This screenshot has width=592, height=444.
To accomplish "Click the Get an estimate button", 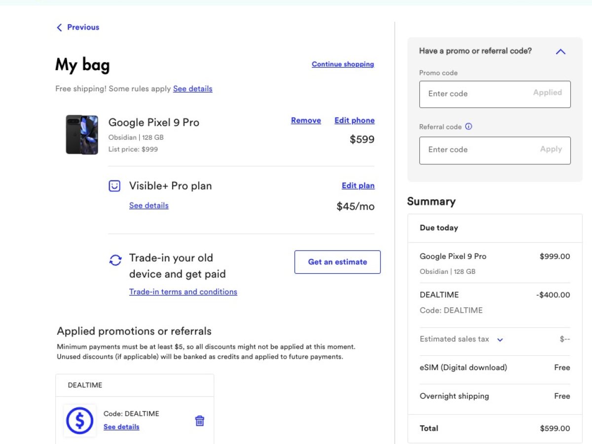I will 337,262.
